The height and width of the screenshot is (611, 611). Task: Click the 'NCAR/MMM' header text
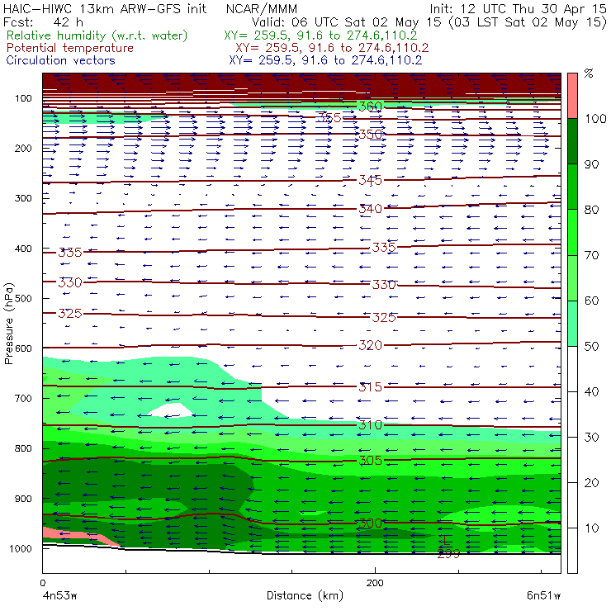pos(262,8)
